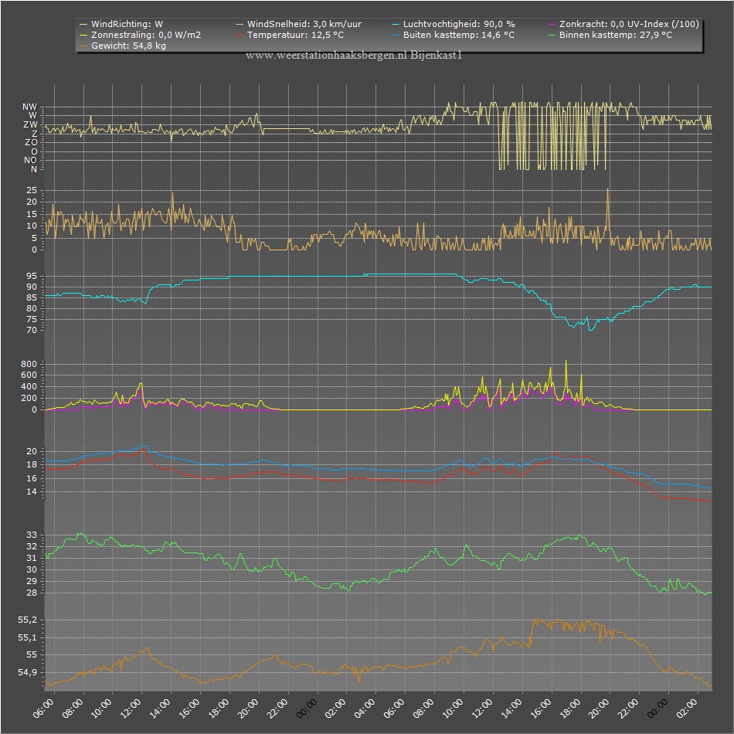The width and height of the screenshot is (734, 734).
Task: Click the Luchtvochtigheid: 90,0 % legend entry
Action: (x=453, y=24)
